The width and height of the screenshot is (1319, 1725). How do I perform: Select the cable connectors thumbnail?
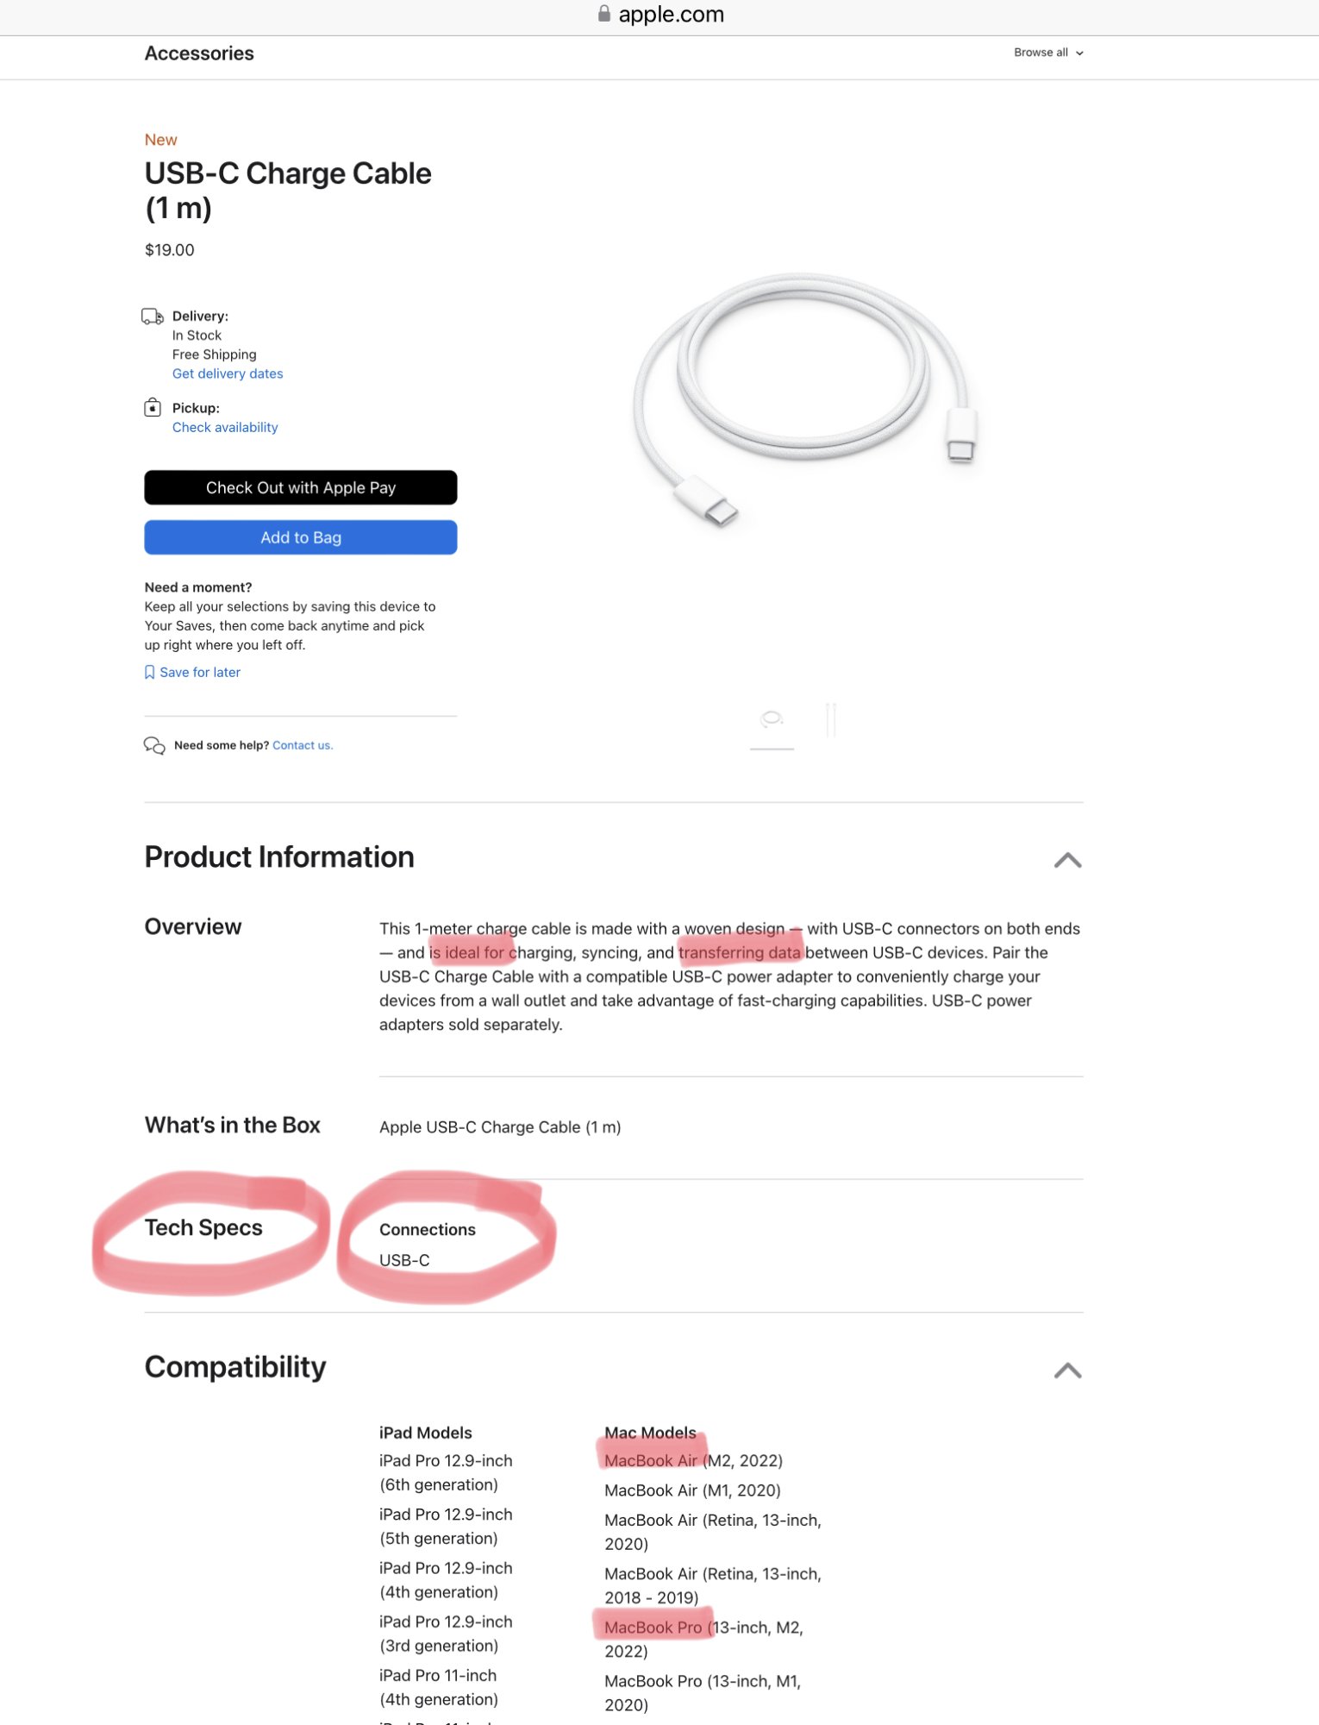pos(831,719)
